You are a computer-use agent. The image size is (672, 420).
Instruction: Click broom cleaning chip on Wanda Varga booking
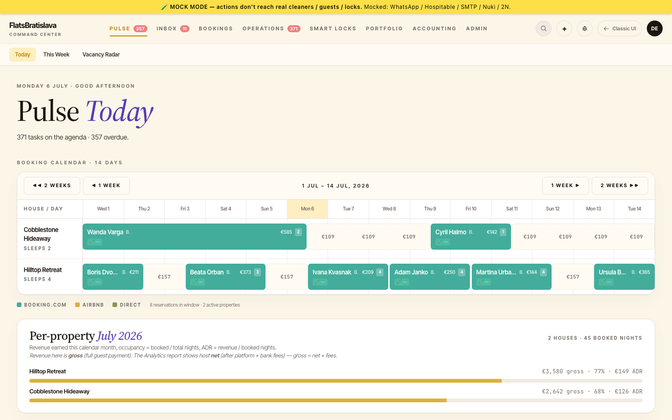tap(95, 242)
